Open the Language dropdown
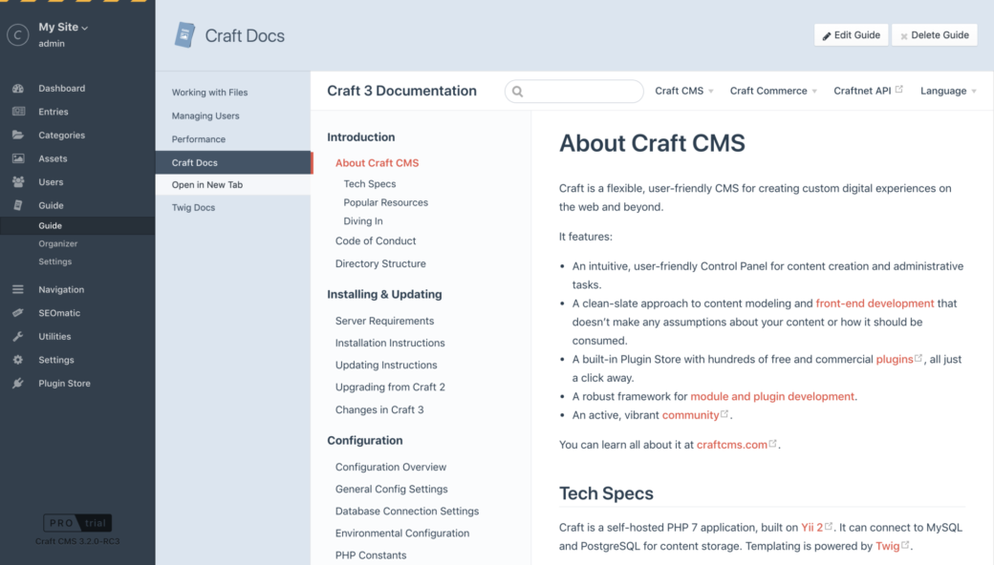The height and width of the screenshot is (565, 994). tap(948, 91)
